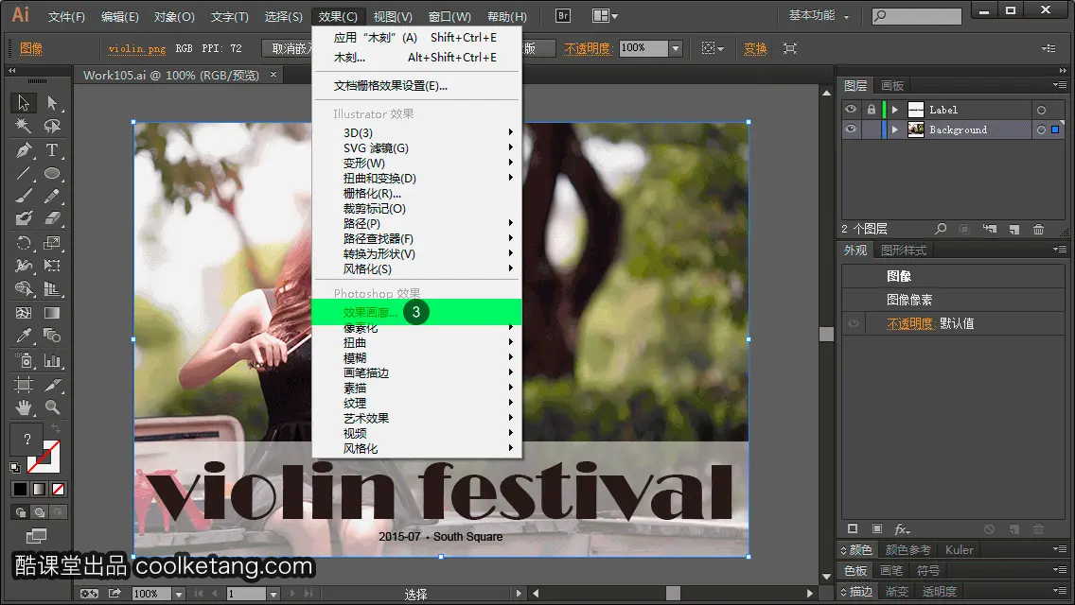This screenshot has width=1075, height=605.
Task: Set color mode to Gradient
Action: 39,490
